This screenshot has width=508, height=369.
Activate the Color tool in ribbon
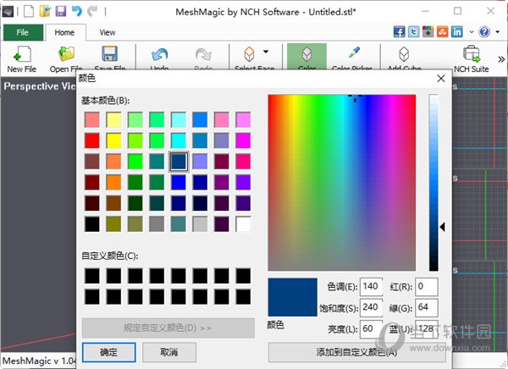tap(306, 57)
